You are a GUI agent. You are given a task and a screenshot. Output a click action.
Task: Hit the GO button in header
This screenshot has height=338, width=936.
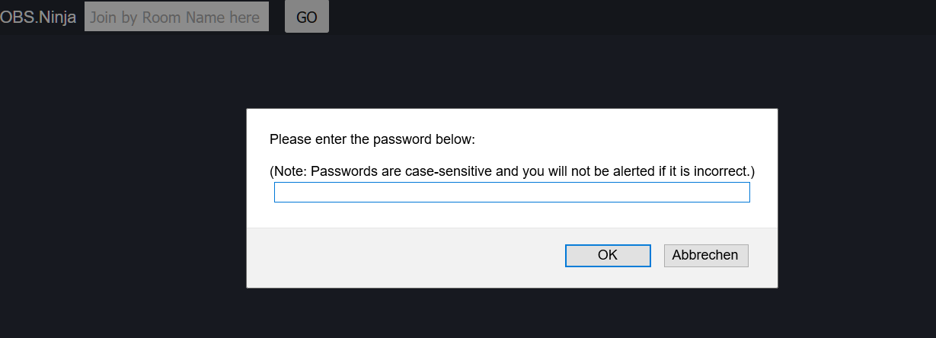point(307,17)
